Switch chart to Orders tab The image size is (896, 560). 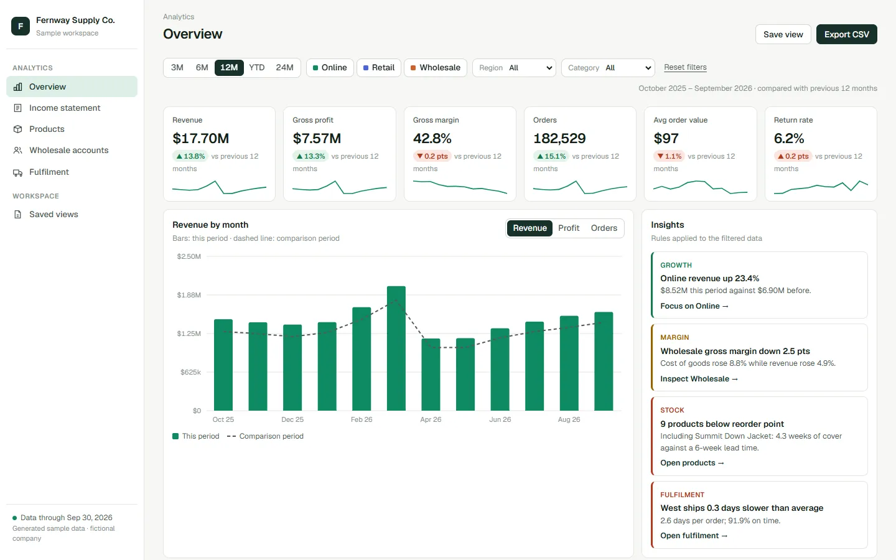click(604, 228)
